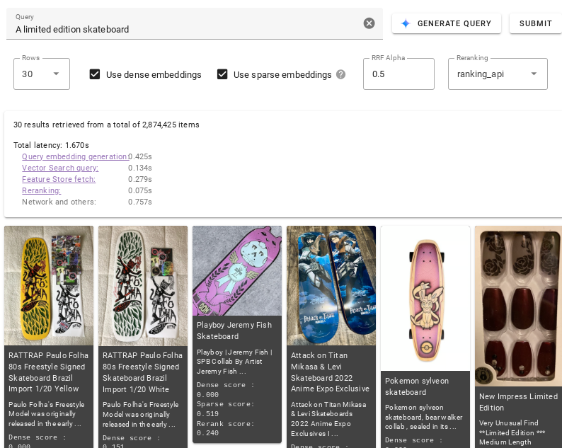Image resolution: width=562 pixels, height=448 pixels.
Task: Focus the RRF Alpha input field
Action: [398, 74]
